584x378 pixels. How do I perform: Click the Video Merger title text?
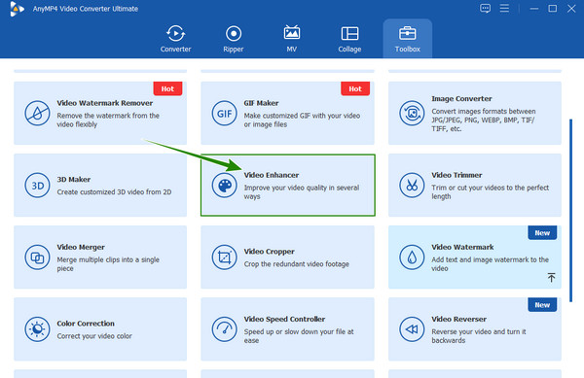81,247
